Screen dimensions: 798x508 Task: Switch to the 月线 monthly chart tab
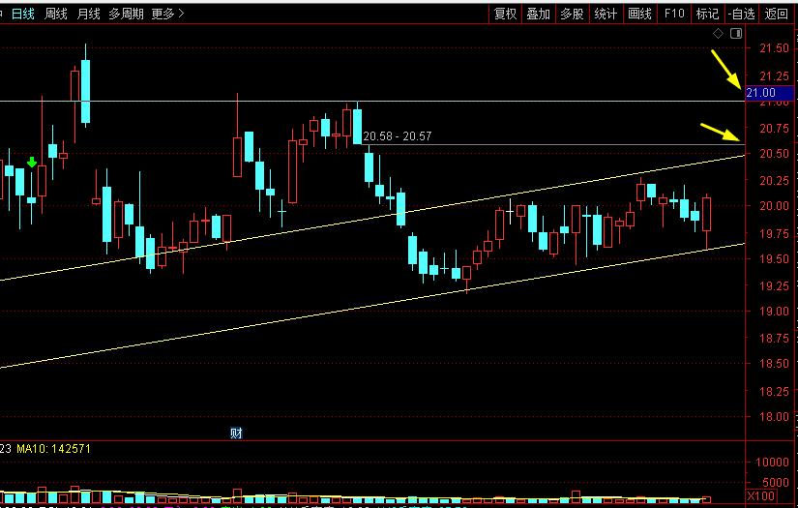(88, 14)
